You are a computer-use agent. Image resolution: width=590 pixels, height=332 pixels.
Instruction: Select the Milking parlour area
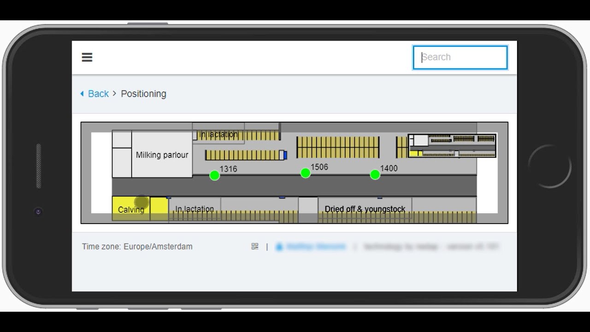coord(162,155)
